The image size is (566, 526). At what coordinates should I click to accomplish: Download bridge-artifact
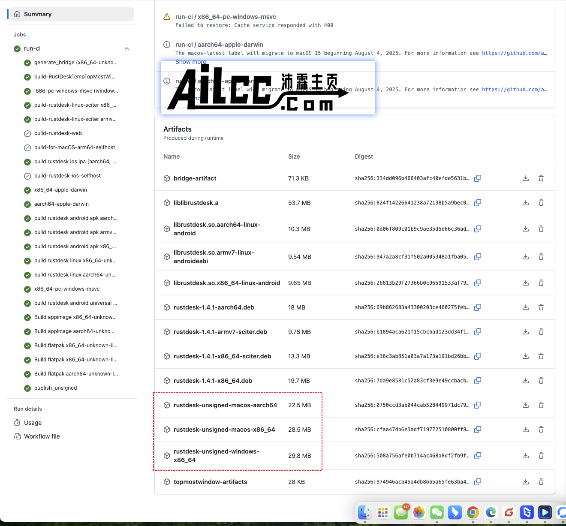[x=526, y=178]
